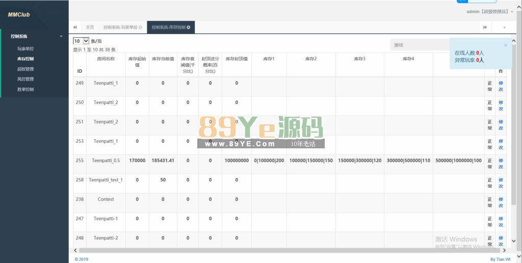Open the admin account dropdown
Viewport: 522px width, 263px height.
click(489, 11)
